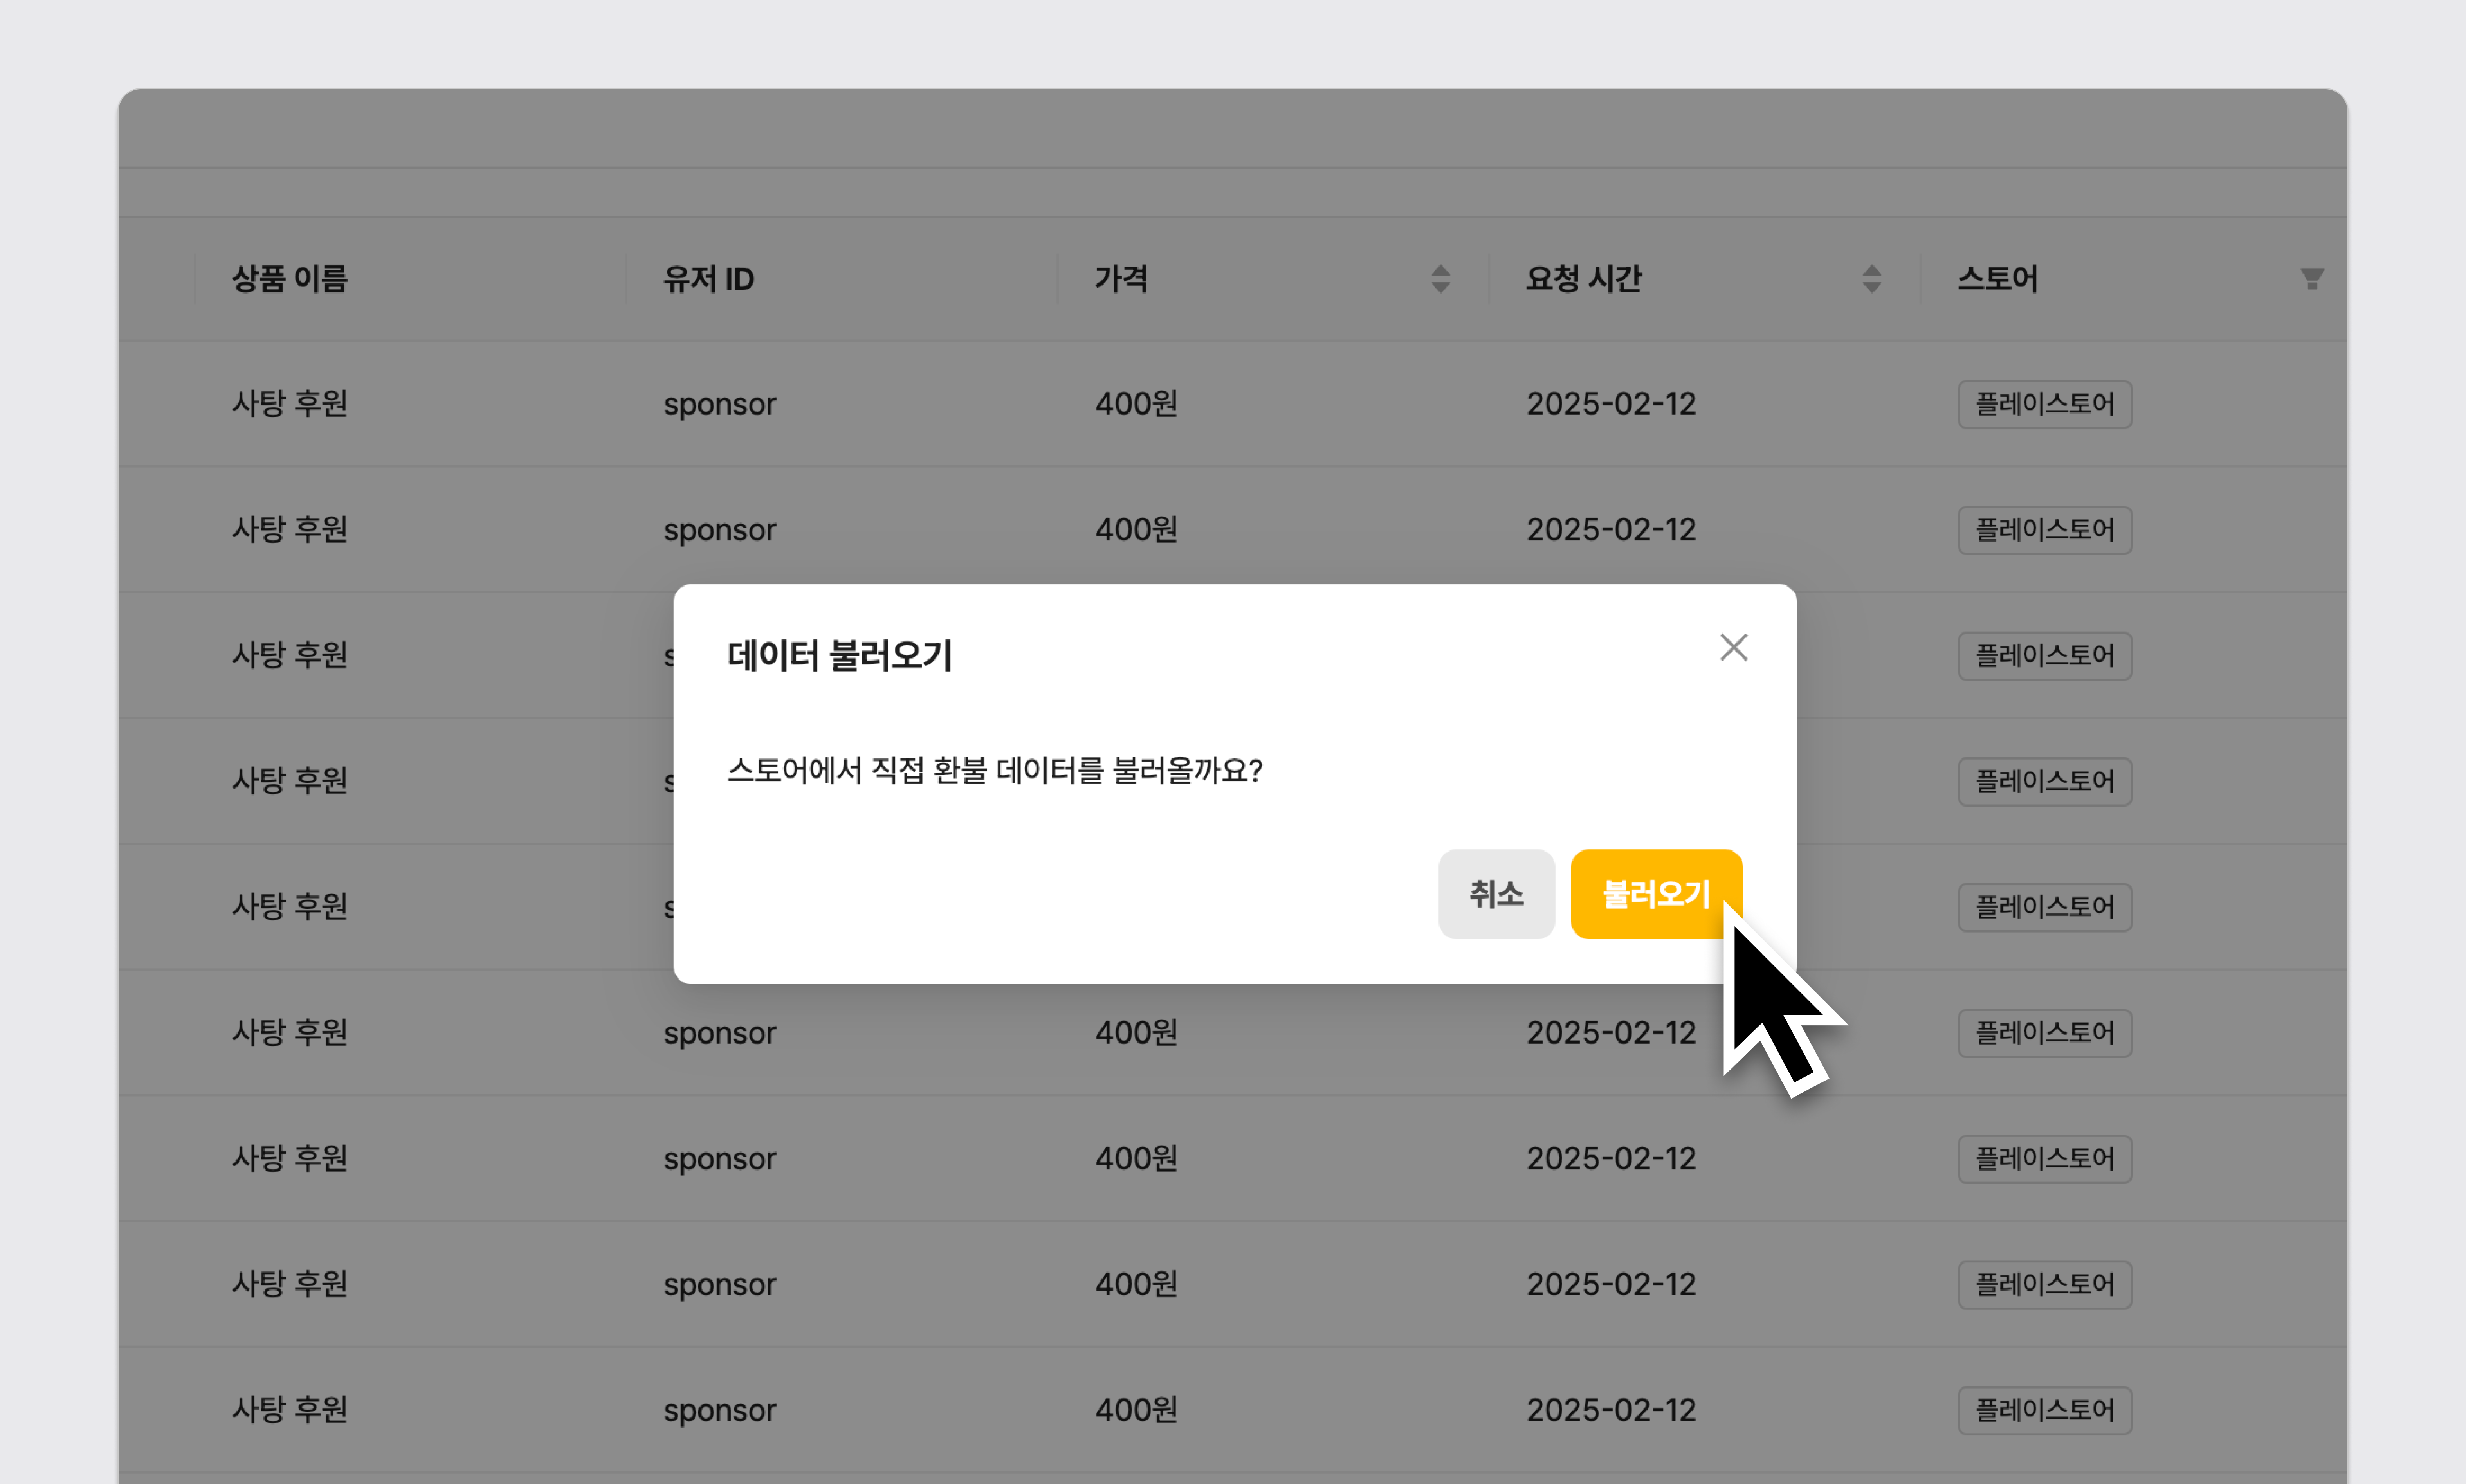Click 플레이스토어 tag in the first row
2466x1484 pixels.
point(2044,404)
